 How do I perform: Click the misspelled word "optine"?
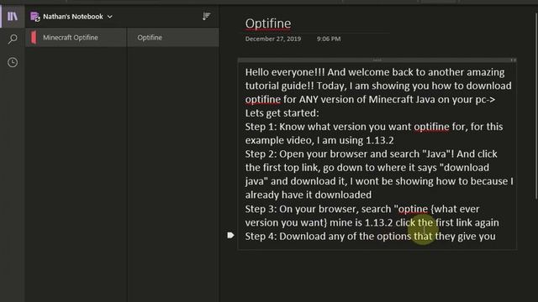click(413, 209)
